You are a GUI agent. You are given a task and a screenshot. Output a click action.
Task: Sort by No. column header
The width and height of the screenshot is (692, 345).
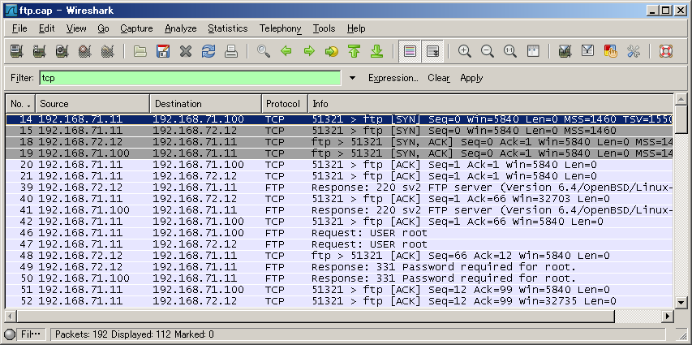coord(20,104)
